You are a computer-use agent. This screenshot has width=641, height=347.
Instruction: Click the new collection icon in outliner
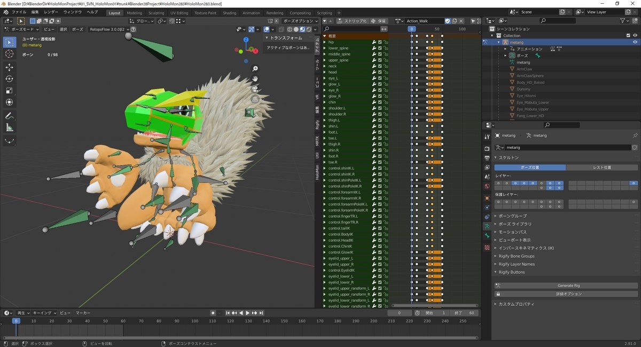635,20
